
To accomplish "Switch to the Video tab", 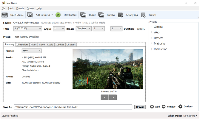I will pyautogui.click(x=42, y=45).
